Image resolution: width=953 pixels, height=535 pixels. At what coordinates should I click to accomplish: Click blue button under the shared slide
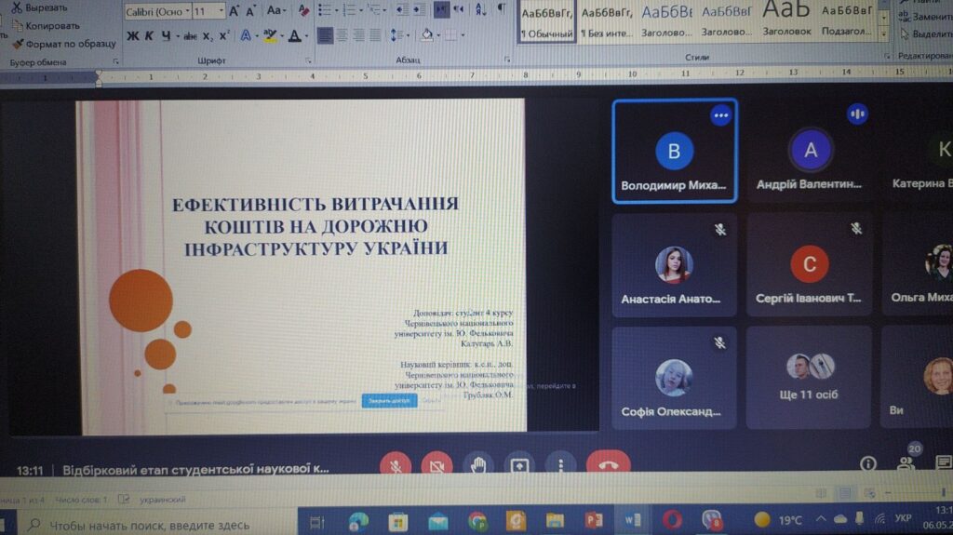click(390, 401)
